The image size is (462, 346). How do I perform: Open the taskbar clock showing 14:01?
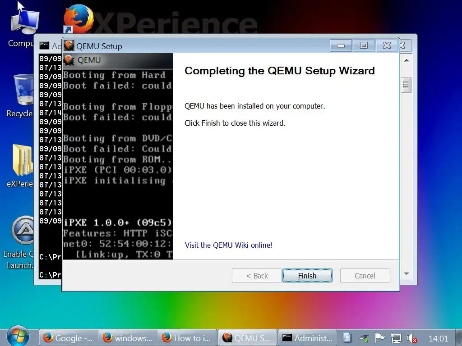[438, 338]
